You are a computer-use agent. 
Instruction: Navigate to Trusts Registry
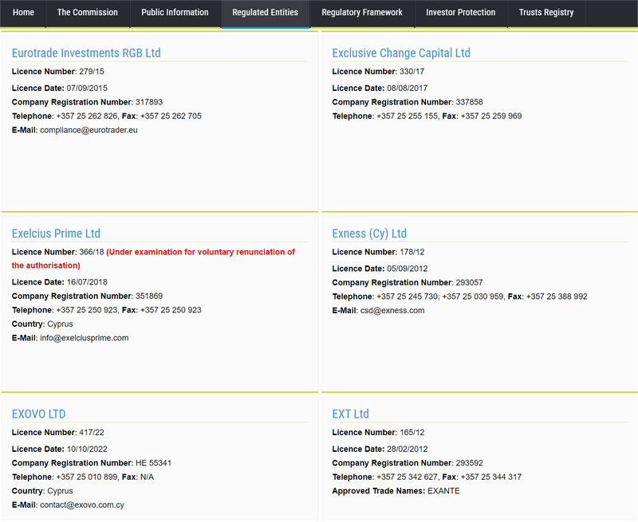coord(546,13)
